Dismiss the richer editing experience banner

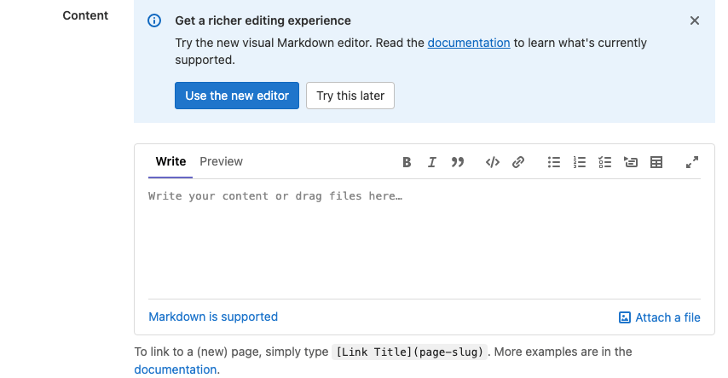point(695,20)
